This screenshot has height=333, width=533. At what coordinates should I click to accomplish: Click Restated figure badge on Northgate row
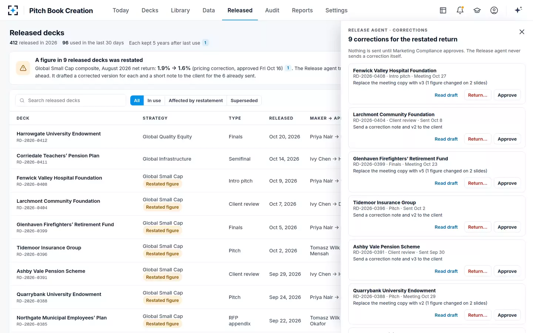[162, 324]
